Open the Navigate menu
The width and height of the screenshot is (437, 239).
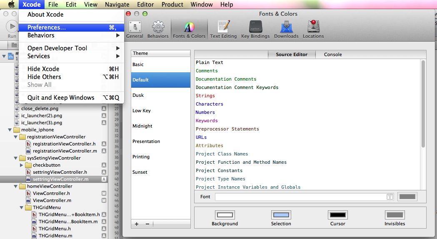(117, 5)
